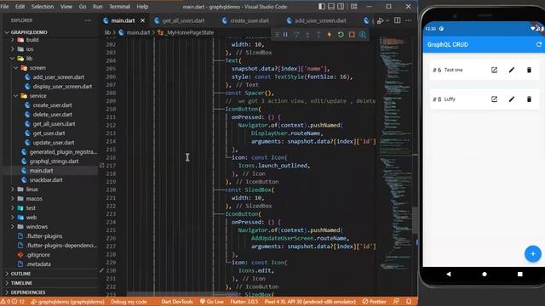Open the widget inspector icon in debug toolbar
The image size is (545, 306).
point(363,34)
